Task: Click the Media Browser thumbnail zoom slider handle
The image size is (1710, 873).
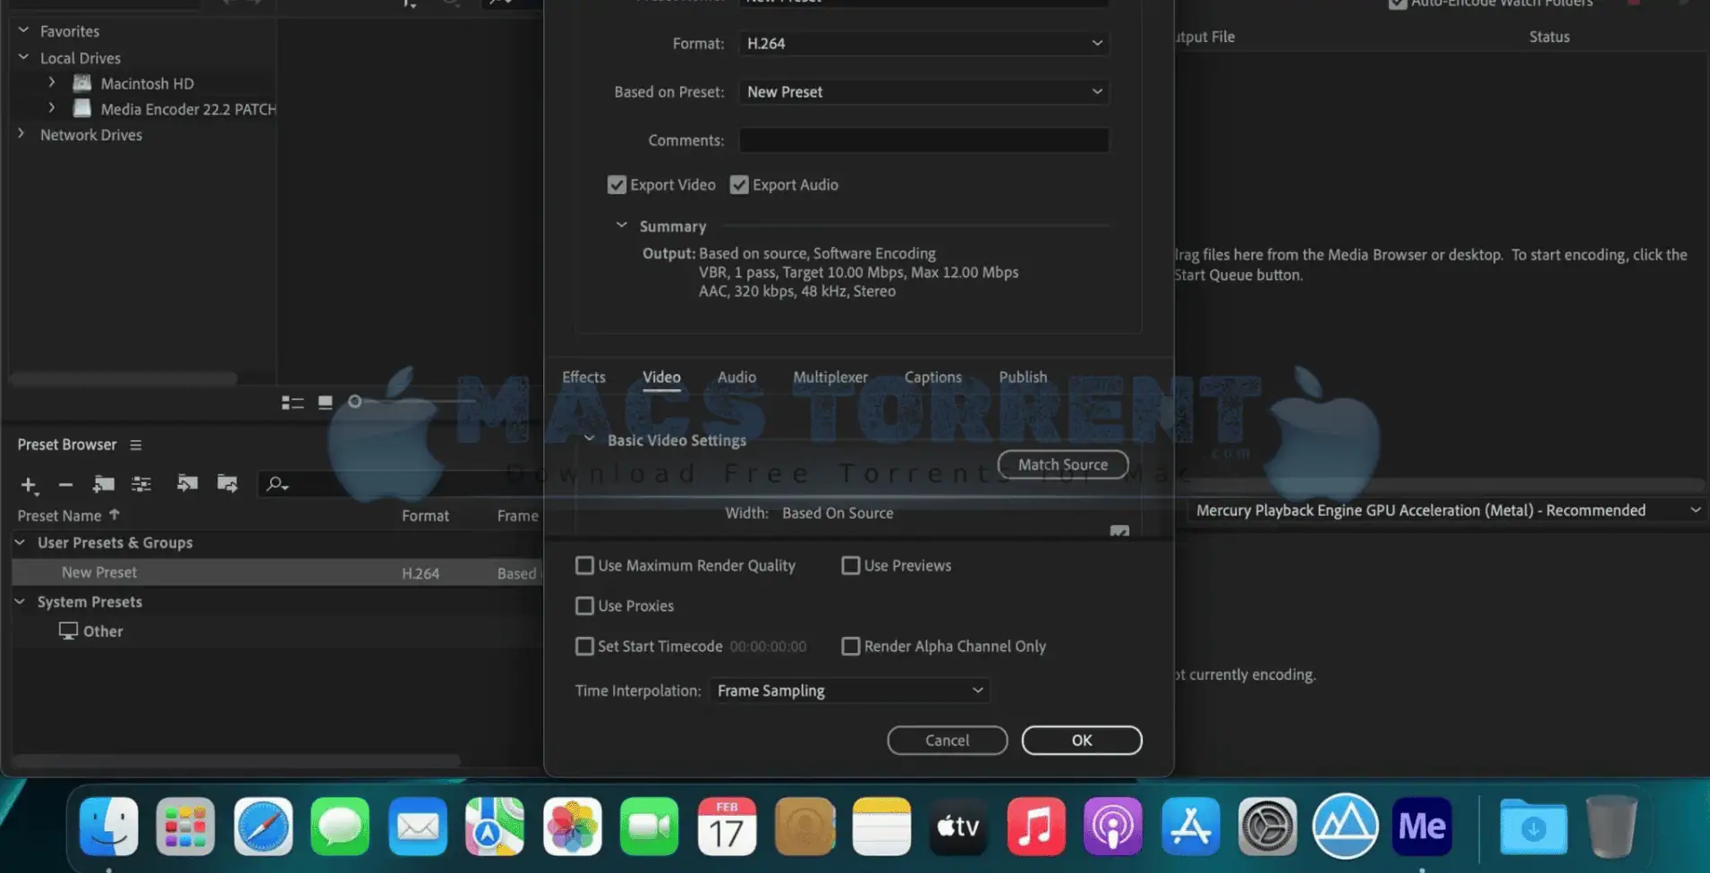Action: (x=355, y=402)
